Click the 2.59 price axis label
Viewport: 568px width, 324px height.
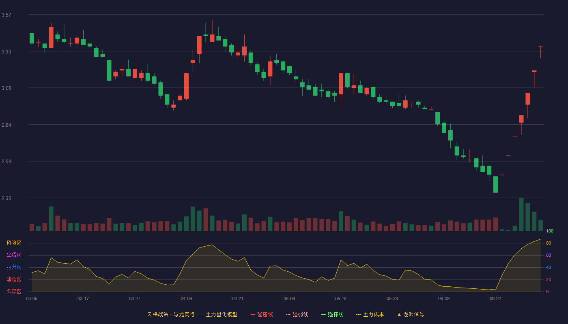click(6, 162)
